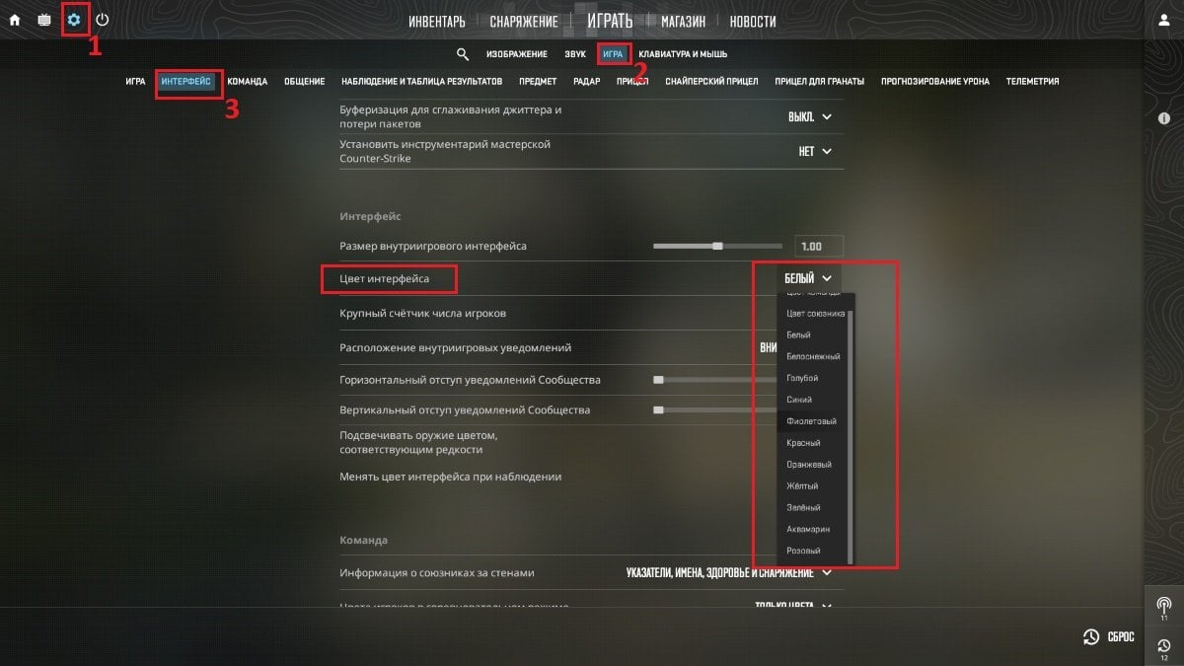
Task: Click the broadcast antenna icon at bottom right
Action: [x=1163, y=605]
